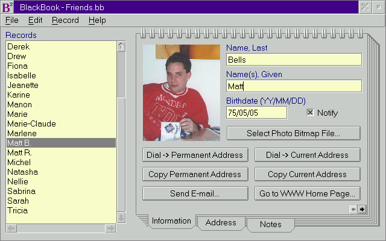Select the Information tab
This screenshot has width=386, height=241.
point(171,221)
